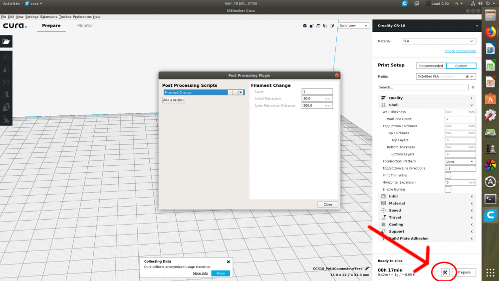Open Firefox from the Ubuntu dock
This screenshot has height=281, width=499.
(491, 32)
